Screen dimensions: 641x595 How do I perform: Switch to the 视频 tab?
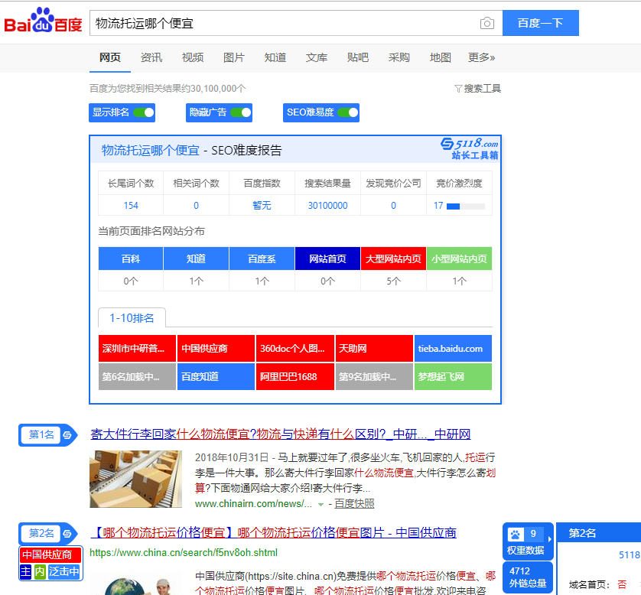pos(193,57)
